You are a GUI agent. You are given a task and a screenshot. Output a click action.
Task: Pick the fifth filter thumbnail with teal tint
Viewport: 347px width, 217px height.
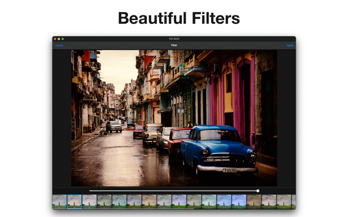point(119,201)
